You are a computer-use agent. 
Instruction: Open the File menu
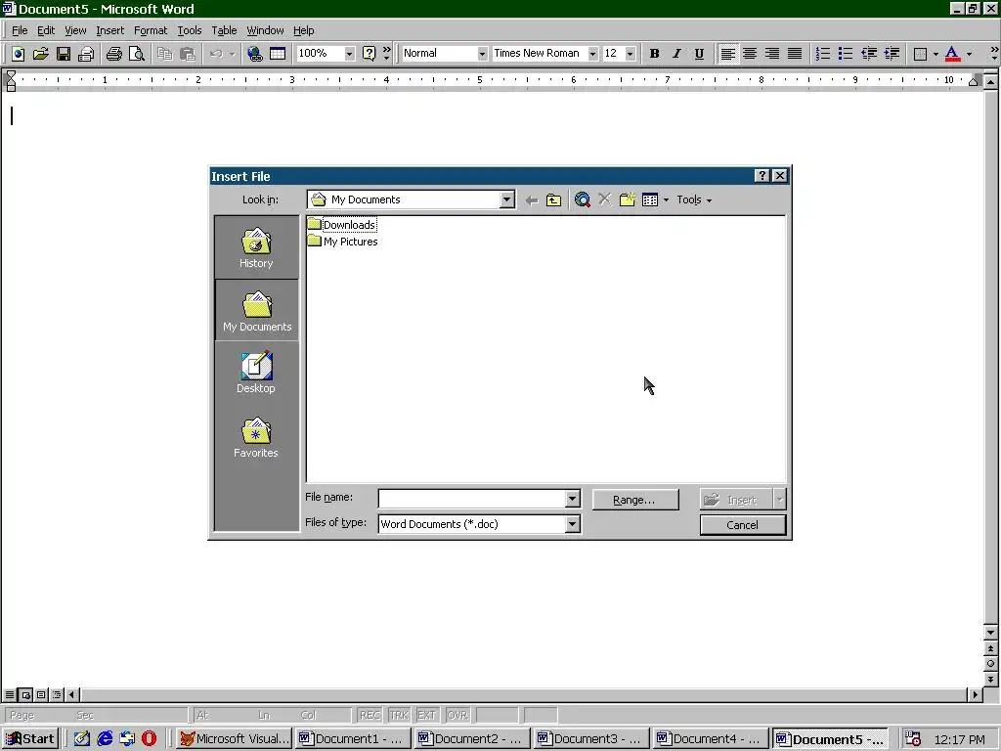pyautogui.click(x=20, y=30)
